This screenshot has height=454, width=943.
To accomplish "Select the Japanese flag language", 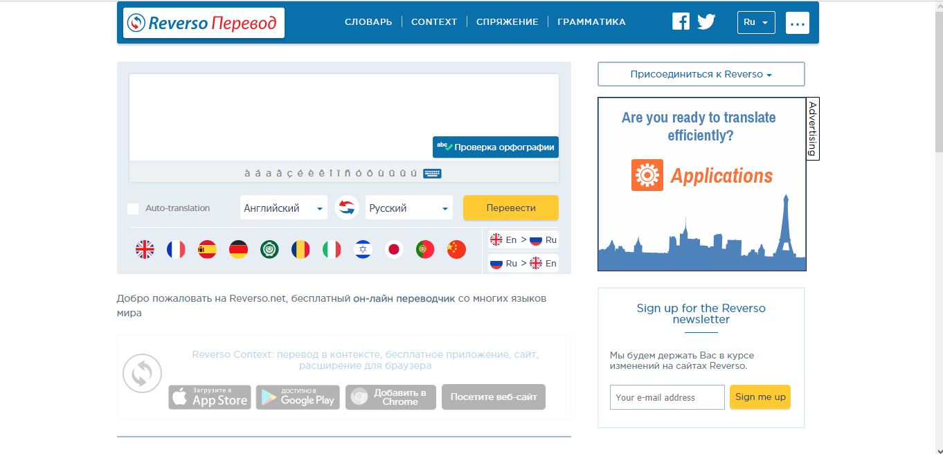I will [394, 249].
